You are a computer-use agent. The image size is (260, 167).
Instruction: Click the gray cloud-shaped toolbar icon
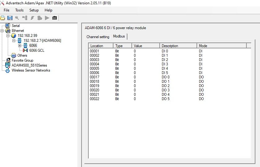(x=40, y=18)
